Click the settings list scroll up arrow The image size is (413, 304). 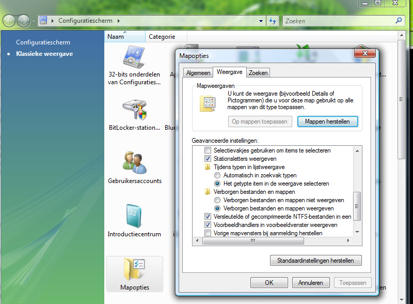pyautogui.click(x=357, y=151)
